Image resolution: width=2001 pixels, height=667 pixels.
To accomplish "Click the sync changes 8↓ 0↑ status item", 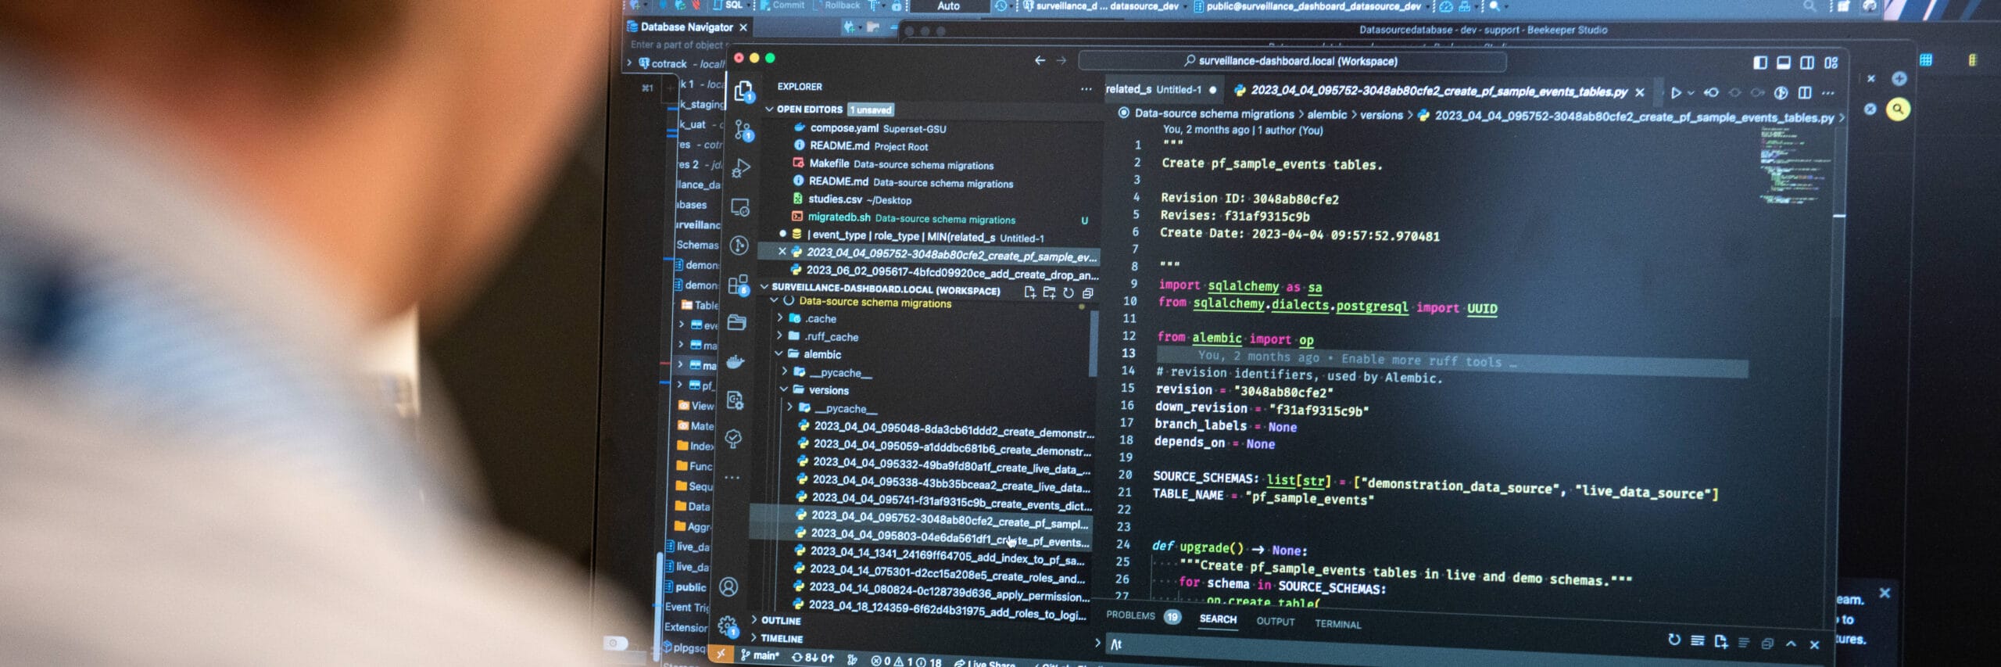I will coord(813,658).
